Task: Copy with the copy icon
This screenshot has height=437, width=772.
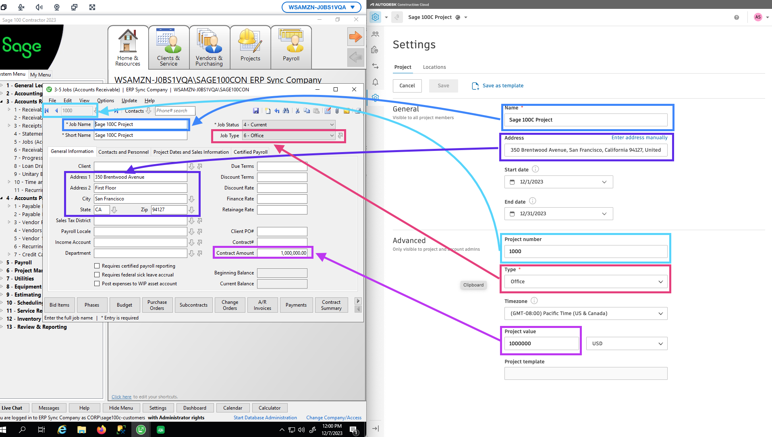Action: point(307,111)
